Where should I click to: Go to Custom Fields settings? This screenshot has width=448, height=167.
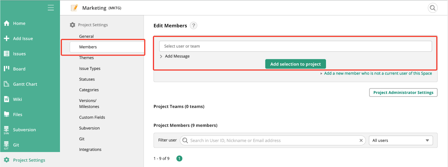click(x=92, y=118)
